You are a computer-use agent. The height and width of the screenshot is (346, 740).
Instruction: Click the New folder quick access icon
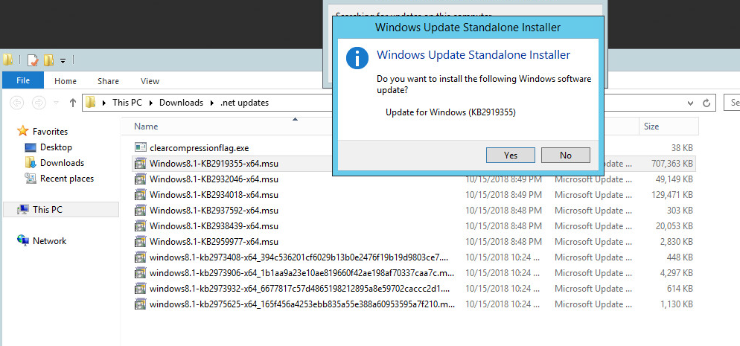tap(48, 60)
